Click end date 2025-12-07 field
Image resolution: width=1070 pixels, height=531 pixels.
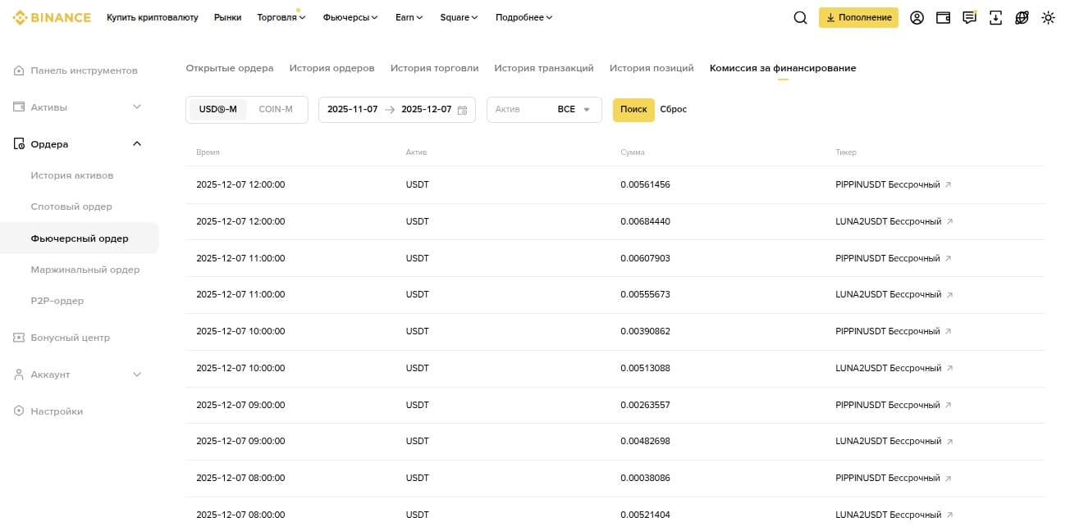tap(427, 110)
